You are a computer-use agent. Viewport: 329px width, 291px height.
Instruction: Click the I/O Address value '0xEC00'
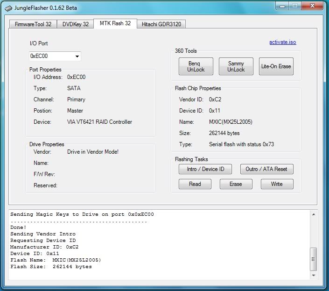pos(76,77)
